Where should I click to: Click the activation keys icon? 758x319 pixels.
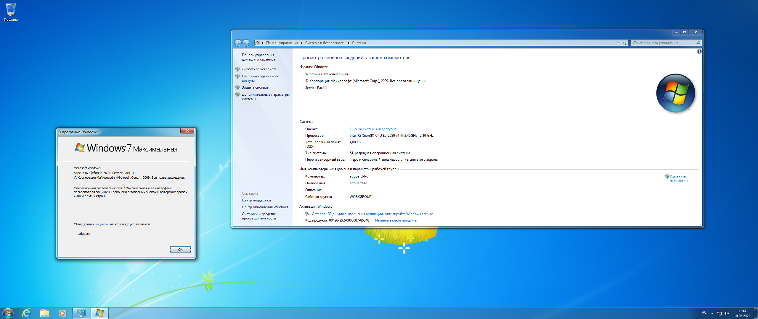click(x=307, y=214)
